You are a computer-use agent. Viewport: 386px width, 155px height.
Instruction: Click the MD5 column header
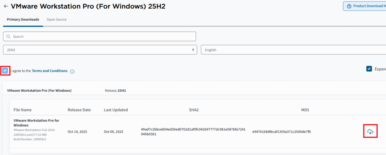(x=305, y=110)
